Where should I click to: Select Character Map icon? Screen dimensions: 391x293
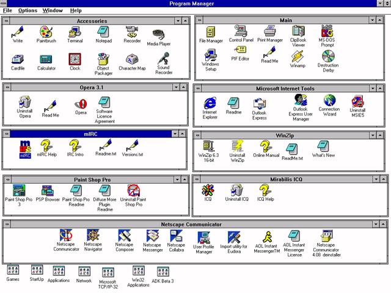click(132, 59)
